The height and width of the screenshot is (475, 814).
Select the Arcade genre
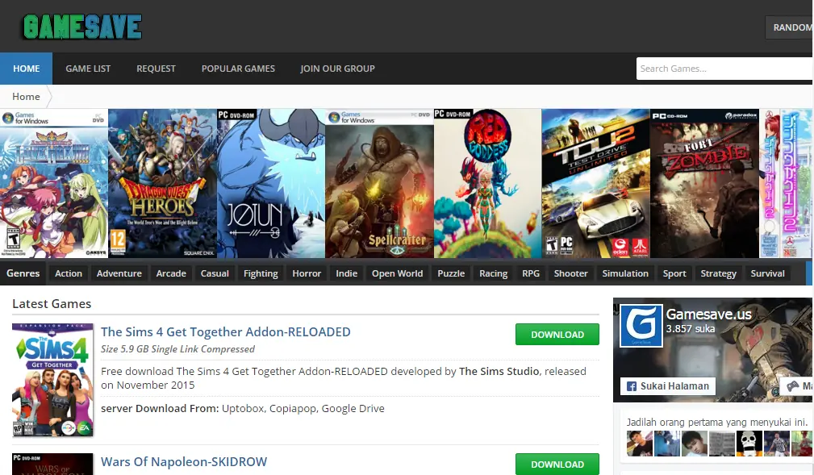pyautogui.click(x=171, y=273)
